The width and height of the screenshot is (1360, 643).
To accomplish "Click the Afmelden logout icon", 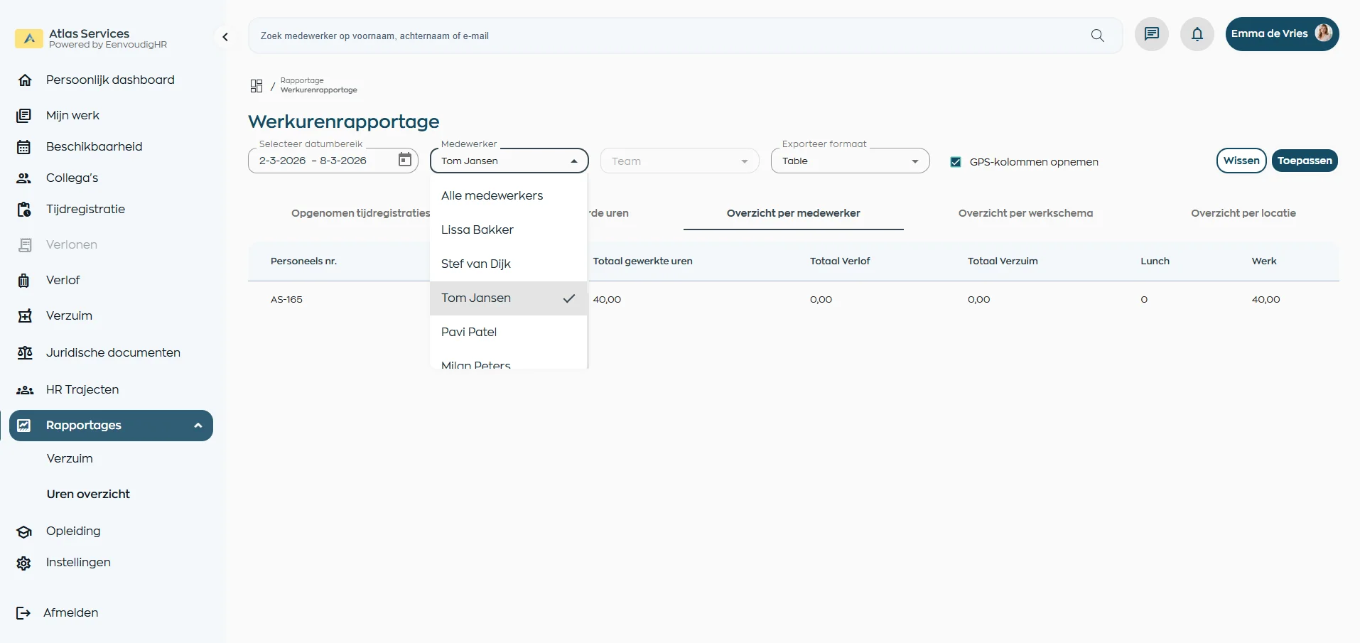I will click(x=23, y=612).
